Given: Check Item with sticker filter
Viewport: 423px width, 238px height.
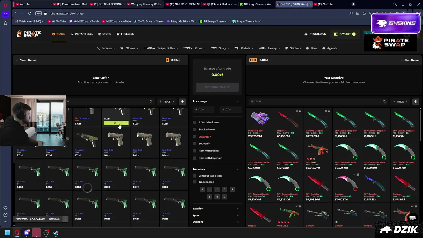Looking at the screenshot, I should tap(194, 151).
